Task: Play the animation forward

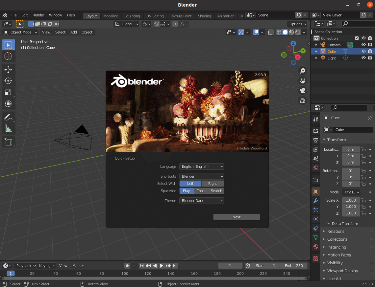Action: tap(162, 266)
